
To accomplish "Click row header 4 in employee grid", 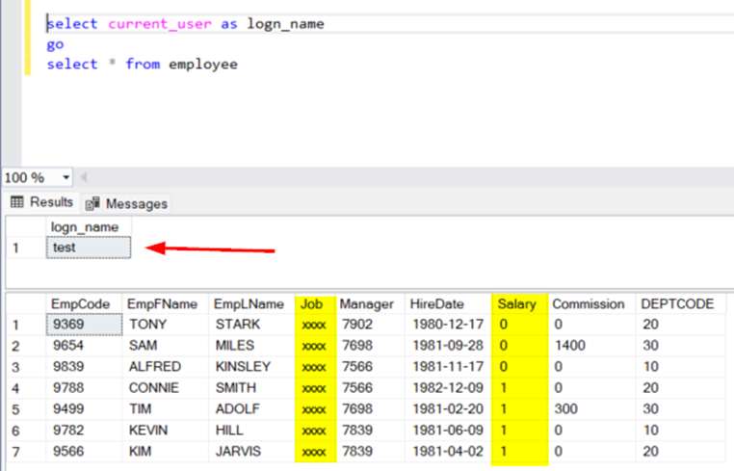I will [26, 388].
